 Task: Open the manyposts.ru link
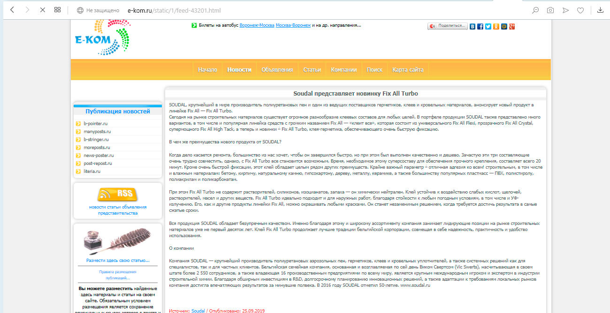coord(97,132)
